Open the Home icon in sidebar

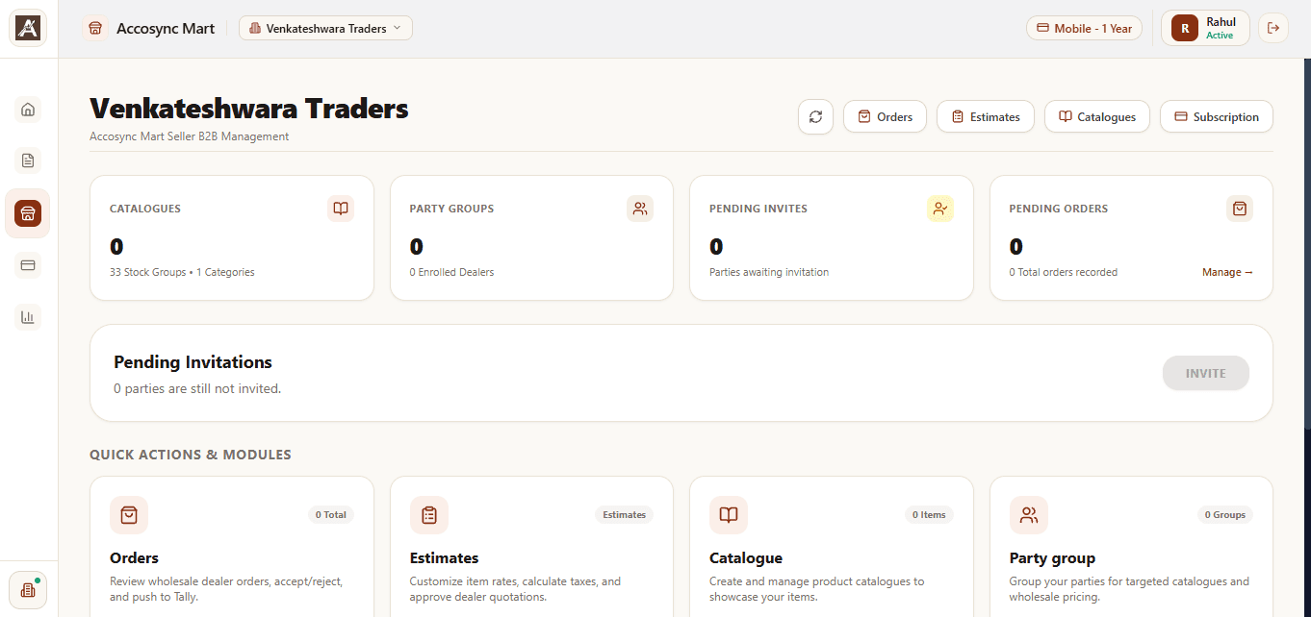pyautogui.click(x=28, y=110)
